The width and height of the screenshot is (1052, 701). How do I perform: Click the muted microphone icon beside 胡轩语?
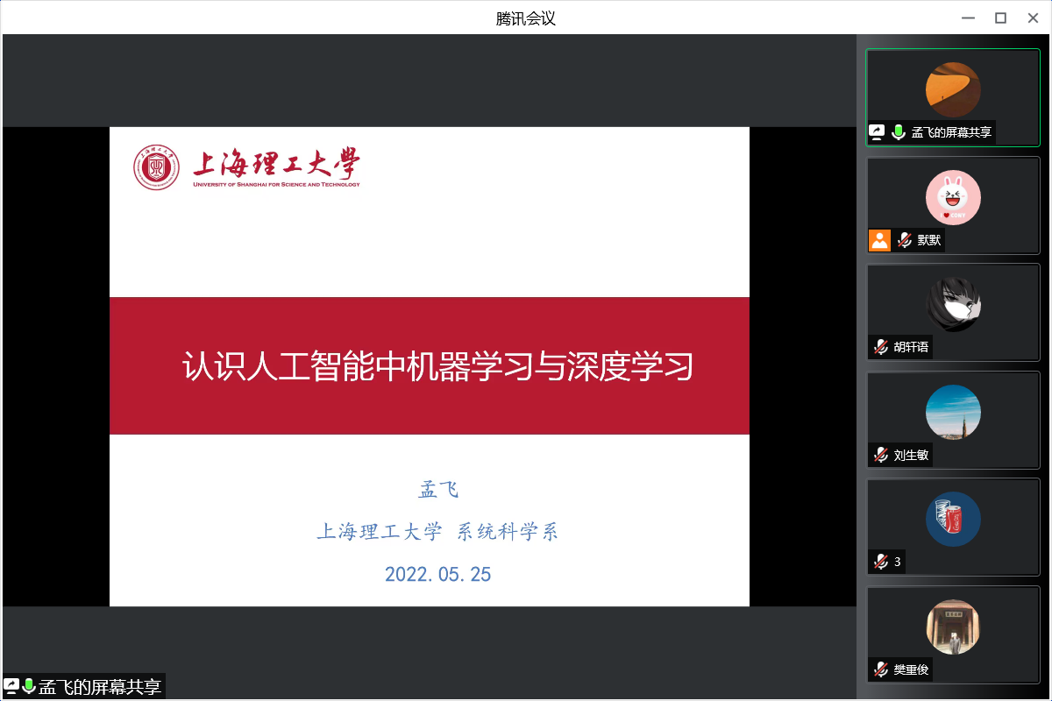(x=881, y=347)
